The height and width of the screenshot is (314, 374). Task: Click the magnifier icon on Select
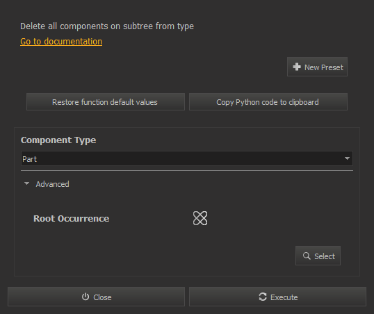click(307, 256)
